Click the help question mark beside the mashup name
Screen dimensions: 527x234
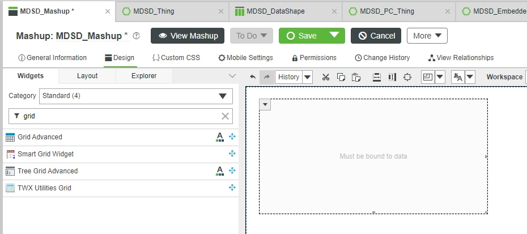(x=136, y=36)
